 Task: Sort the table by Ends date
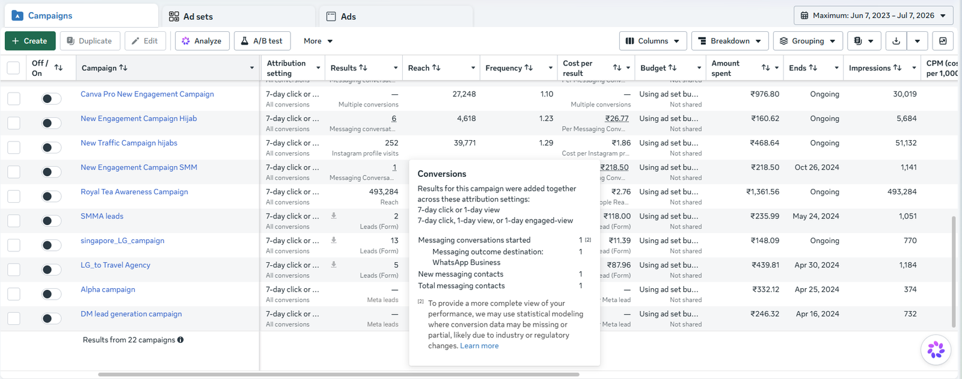pos(813,68)
